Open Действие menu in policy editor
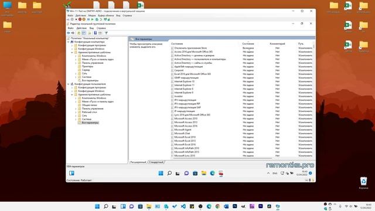The image size is (375, 211). pos(81,28)
